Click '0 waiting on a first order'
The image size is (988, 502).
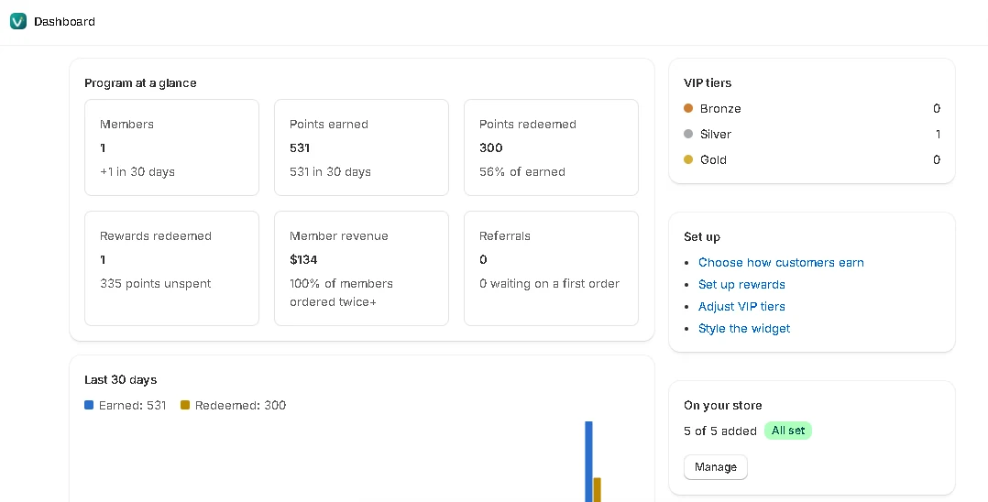pos(550,283)
